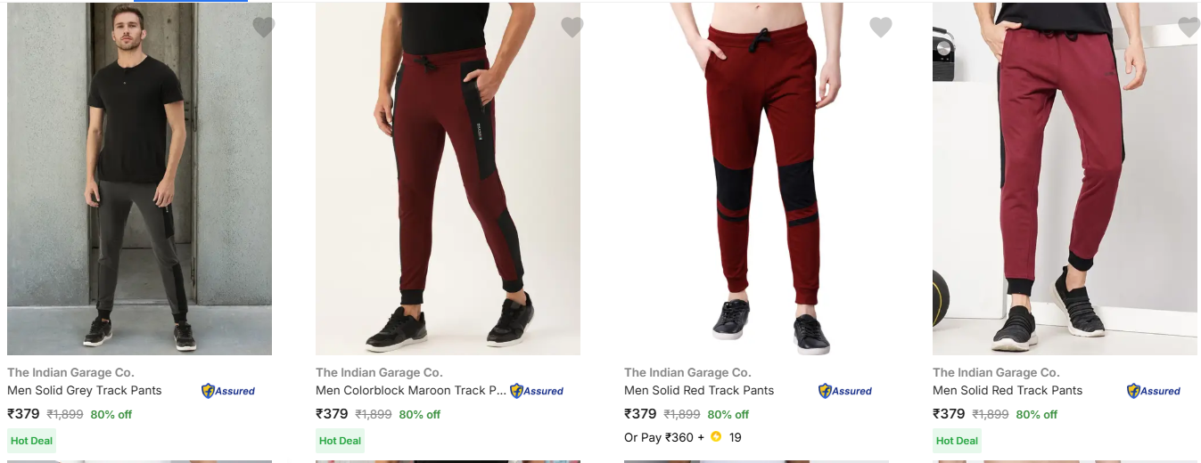Click Assured badge on Grey Track Pants

point(228,391)
